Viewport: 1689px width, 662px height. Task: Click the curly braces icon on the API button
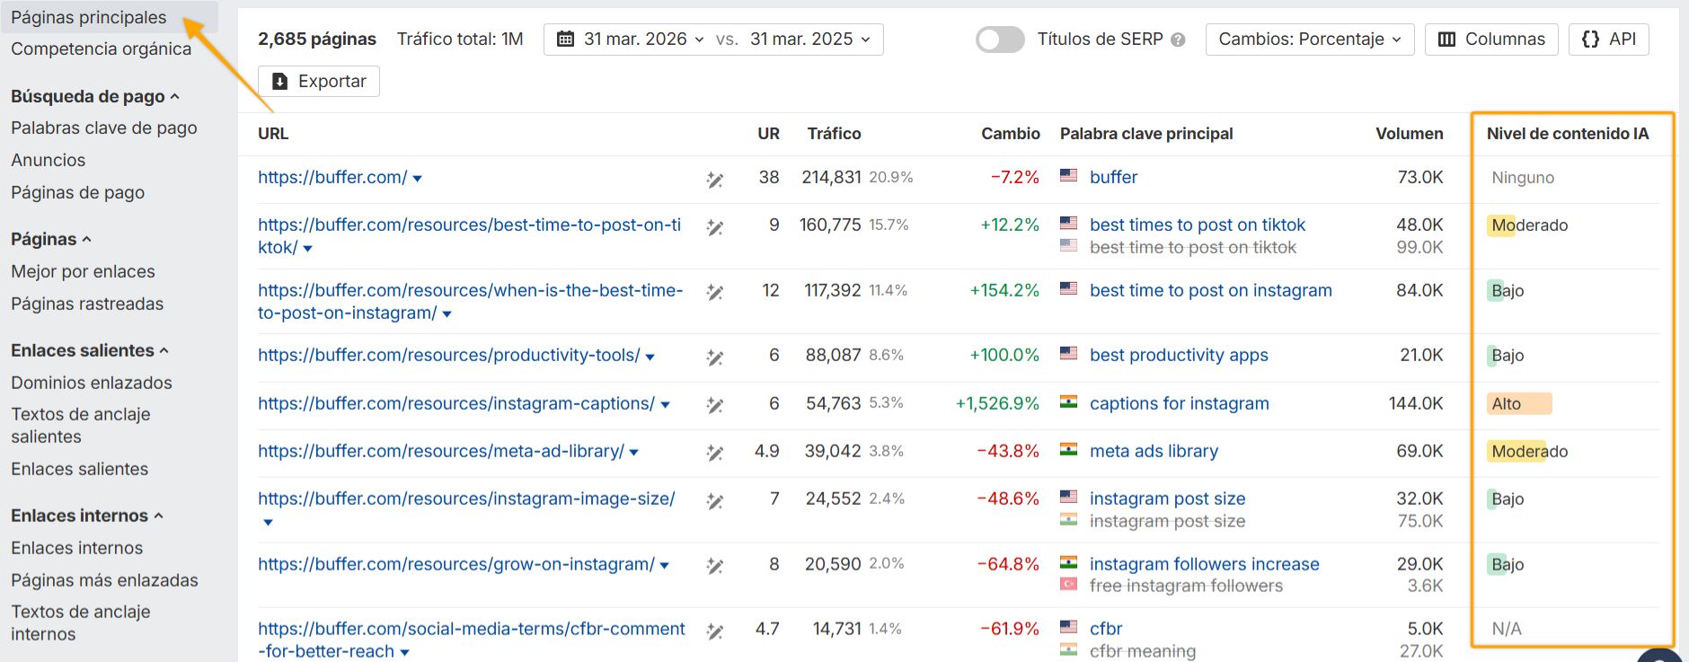pyautogui.click(x=1591, y=39)
